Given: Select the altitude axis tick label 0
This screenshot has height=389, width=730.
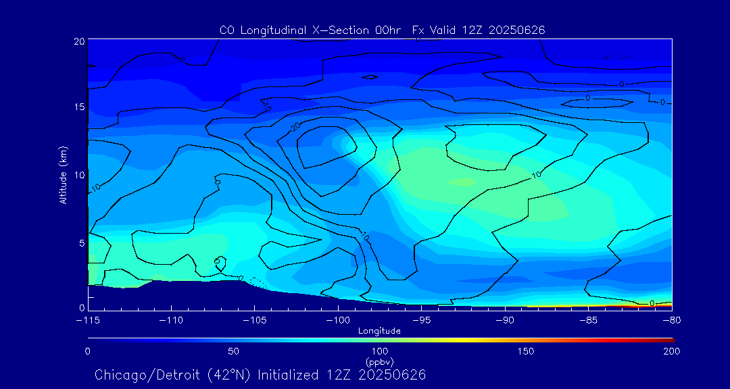Looking at the screenshot, I should (82, 307).
